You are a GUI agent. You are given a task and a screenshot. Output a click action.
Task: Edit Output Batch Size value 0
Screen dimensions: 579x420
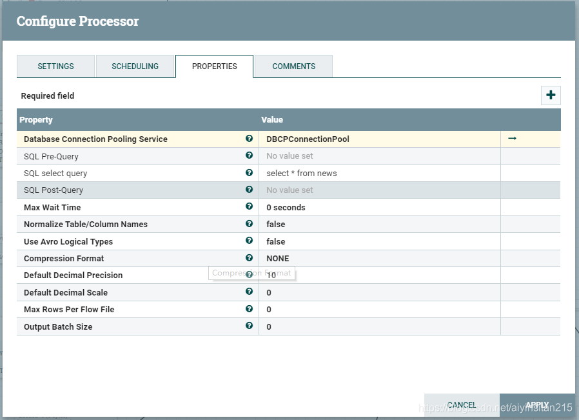pos(380,327)
